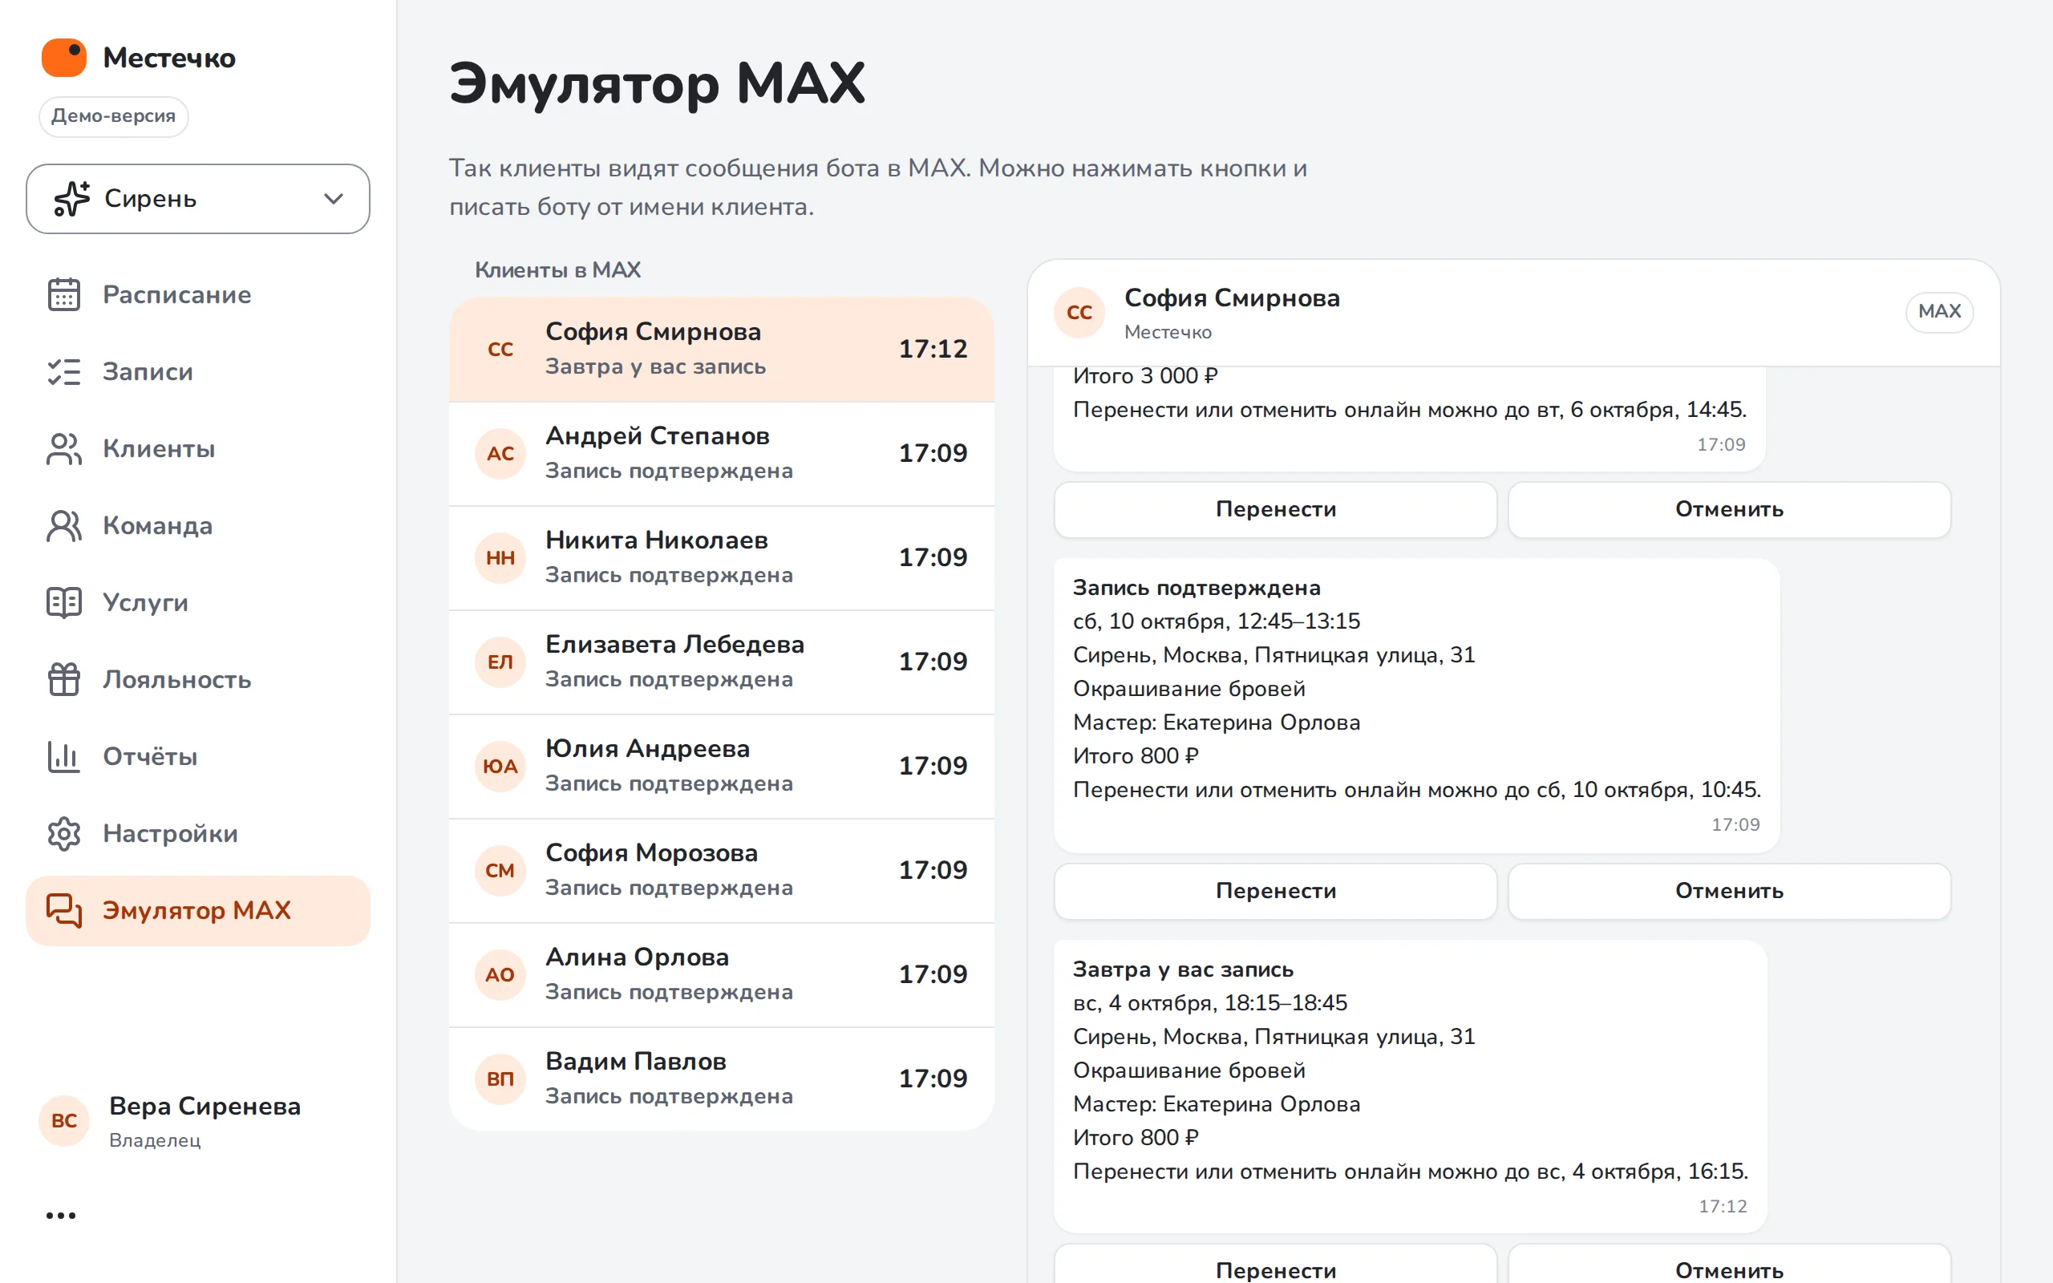The height and width of the screenshot is (1283, 2053).
Task: Click the ЮА avatar of Юлия Андреева
Action: point(500,767)
